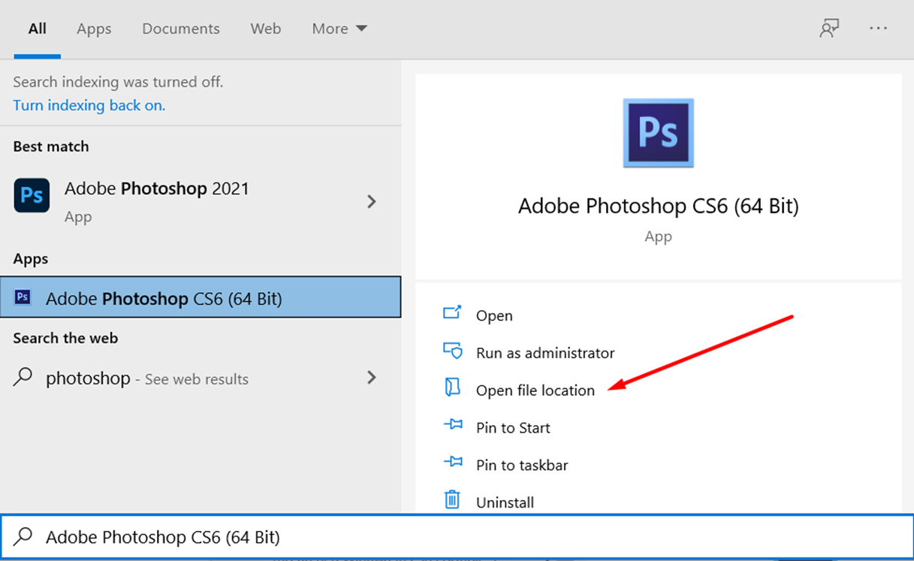Select Open file location
The height and width of the screenshot is (561, 914).
pos(535,391)
